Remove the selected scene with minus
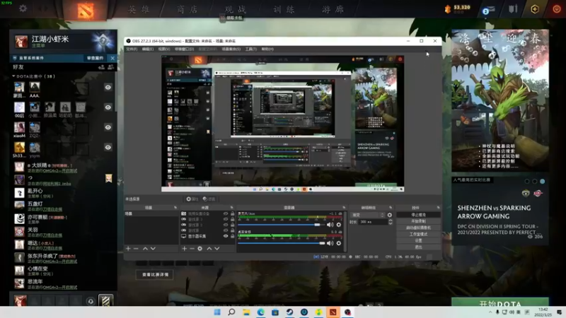The height and width of the screenshot is (318, 566). [136, 249]
